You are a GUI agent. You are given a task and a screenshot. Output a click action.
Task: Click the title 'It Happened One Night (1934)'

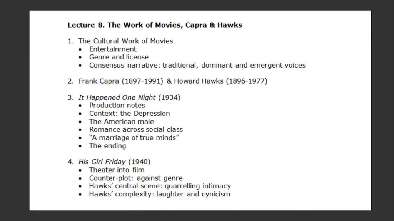pyautogui.click(x=129, y=97)
